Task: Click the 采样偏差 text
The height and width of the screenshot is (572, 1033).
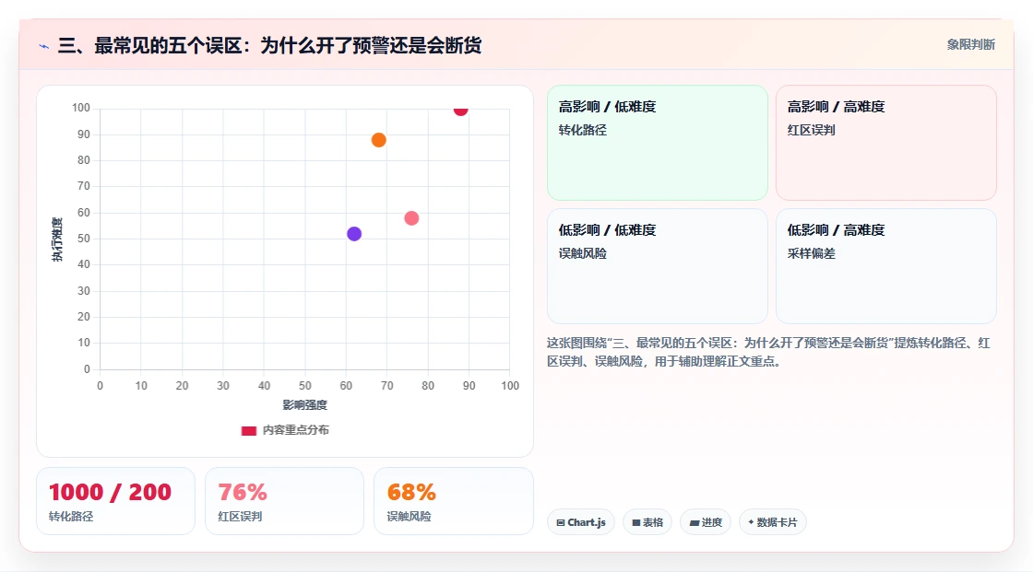Action: click(x=811, y=253)
